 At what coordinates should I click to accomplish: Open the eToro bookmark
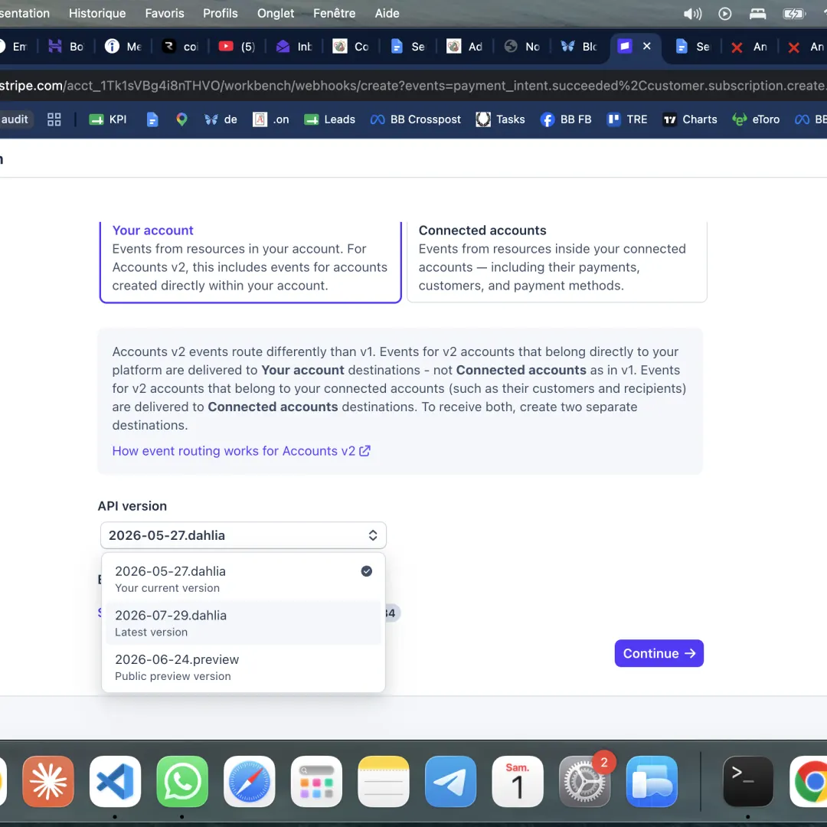point(756,119)
